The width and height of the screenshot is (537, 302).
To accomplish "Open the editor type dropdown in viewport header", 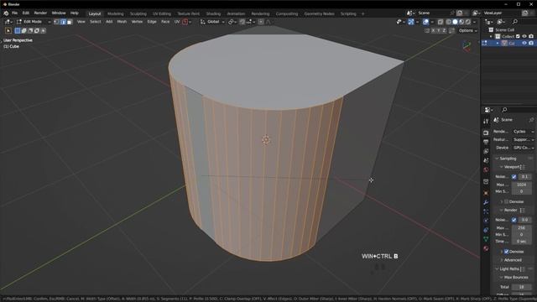I will (8, 22).
